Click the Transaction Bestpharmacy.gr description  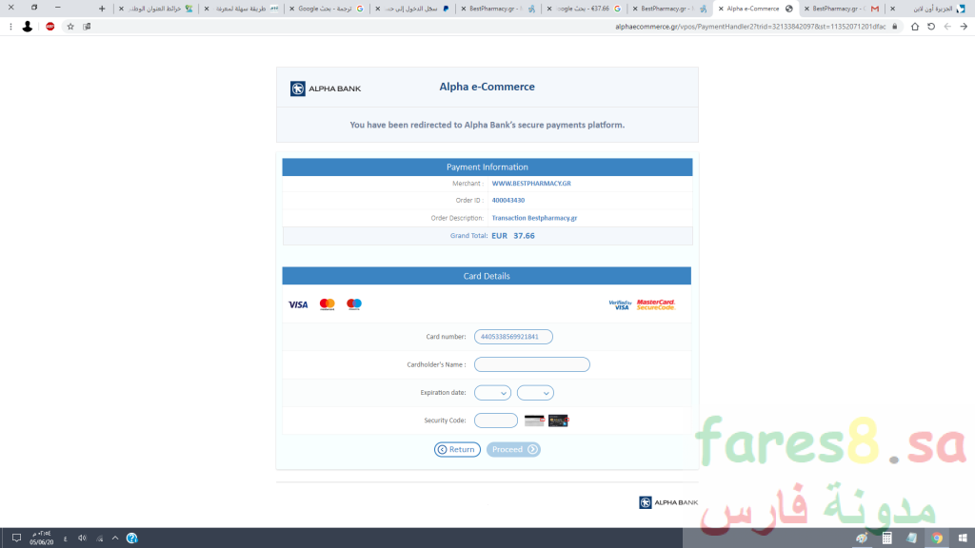[534, 218]
